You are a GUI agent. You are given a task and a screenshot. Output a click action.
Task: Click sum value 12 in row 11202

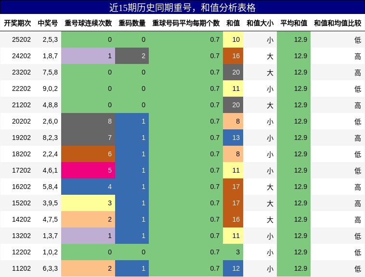tap(233, 269)
